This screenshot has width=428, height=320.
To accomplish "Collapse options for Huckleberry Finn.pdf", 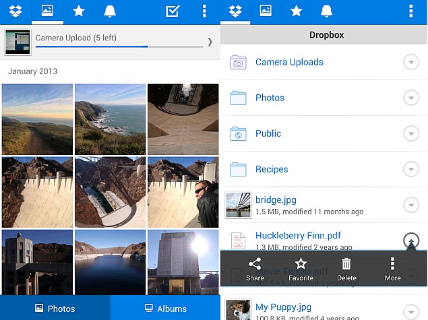I will click(x=411, y=241).
